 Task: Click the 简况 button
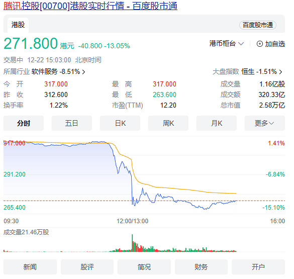[x=144, y=267]
